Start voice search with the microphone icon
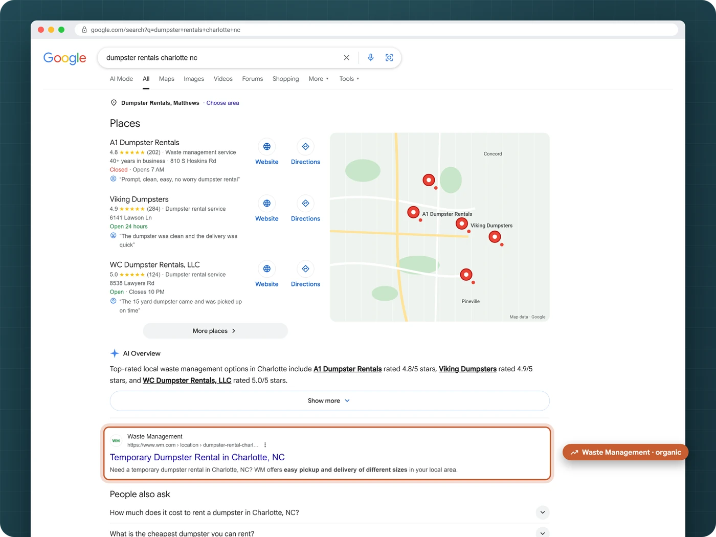 click(x=371, y=58)
